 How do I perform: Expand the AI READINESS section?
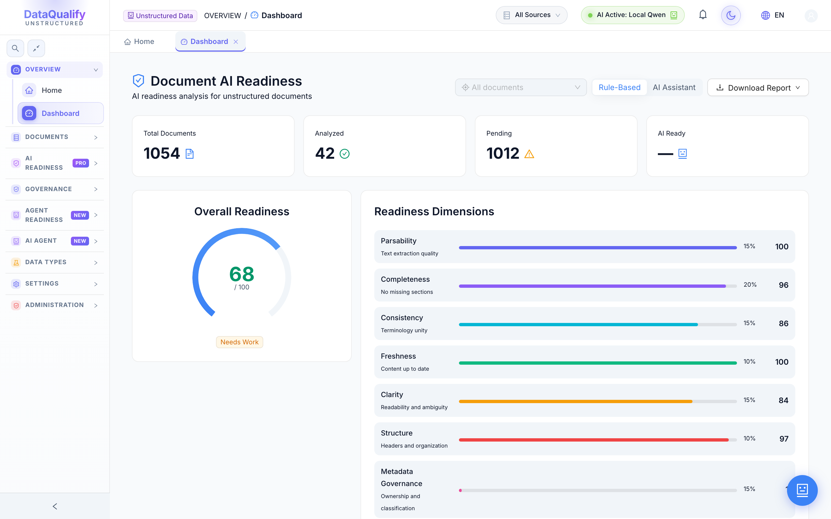click(55, 163)
